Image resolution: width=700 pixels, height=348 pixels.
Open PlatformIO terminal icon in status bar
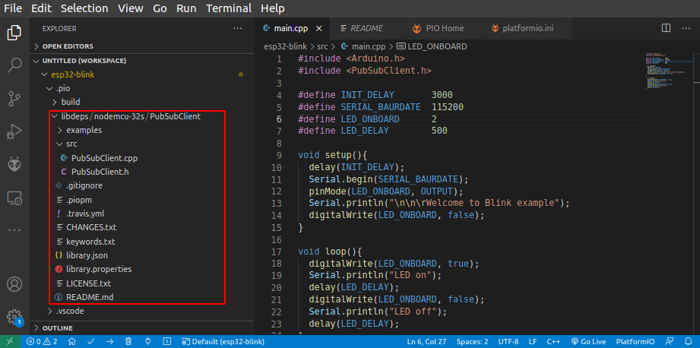167,341
